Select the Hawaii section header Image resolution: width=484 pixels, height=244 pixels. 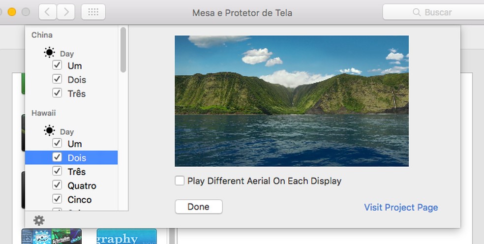click(43, 113)
